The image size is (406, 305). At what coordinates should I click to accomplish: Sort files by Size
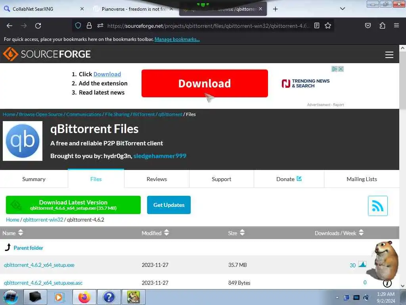pyautogui.click(x=236, y=233)
